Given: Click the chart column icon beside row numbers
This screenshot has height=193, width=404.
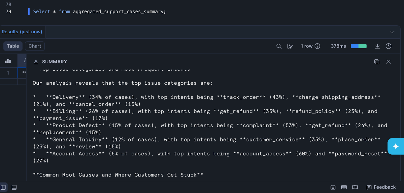Looking at the screenshot, I should coord(8,61).
